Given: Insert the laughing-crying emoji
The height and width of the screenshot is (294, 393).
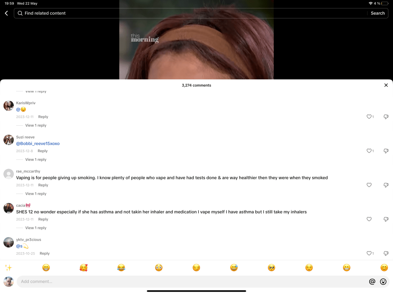Looking at the screenshot, I should coord(121,268).
